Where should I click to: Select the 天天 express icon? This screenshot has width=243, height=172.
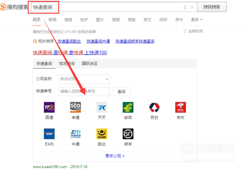point(102,107)
